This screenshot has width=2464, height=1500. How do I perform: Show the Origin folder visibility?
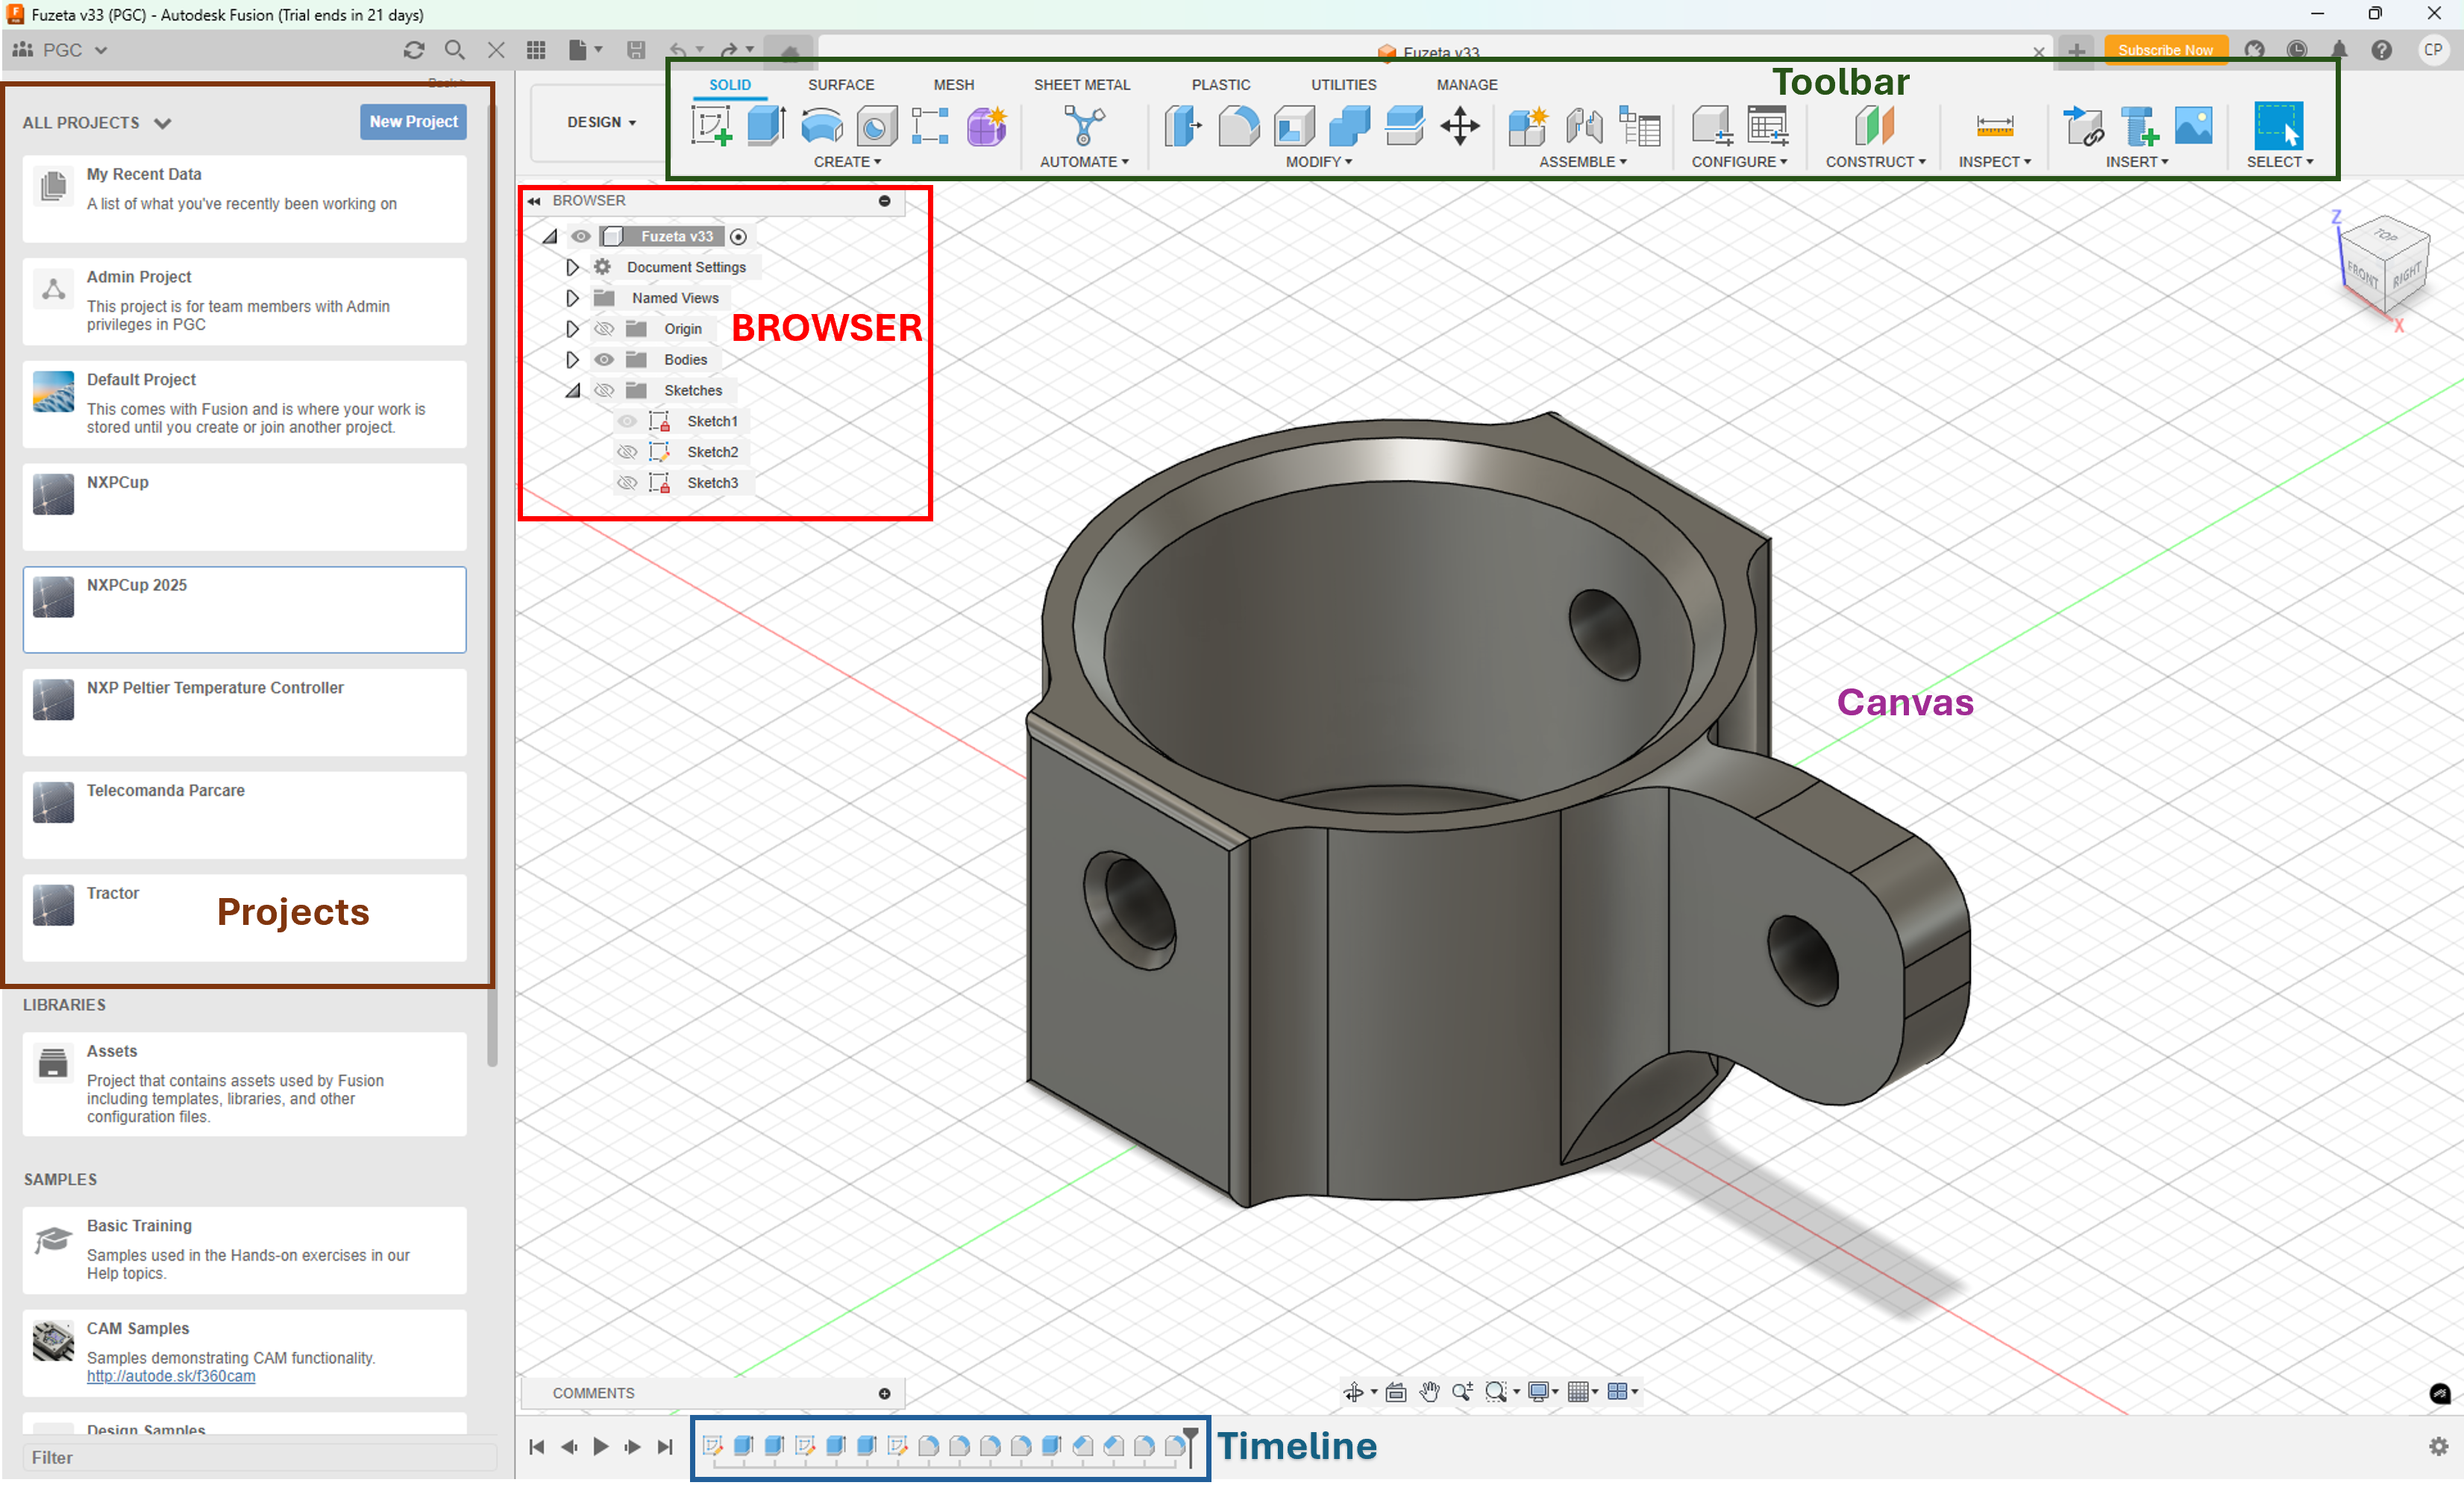click(604, 328)
